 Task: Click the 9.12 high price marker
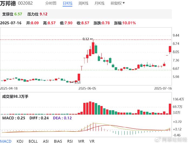(86, 39)
